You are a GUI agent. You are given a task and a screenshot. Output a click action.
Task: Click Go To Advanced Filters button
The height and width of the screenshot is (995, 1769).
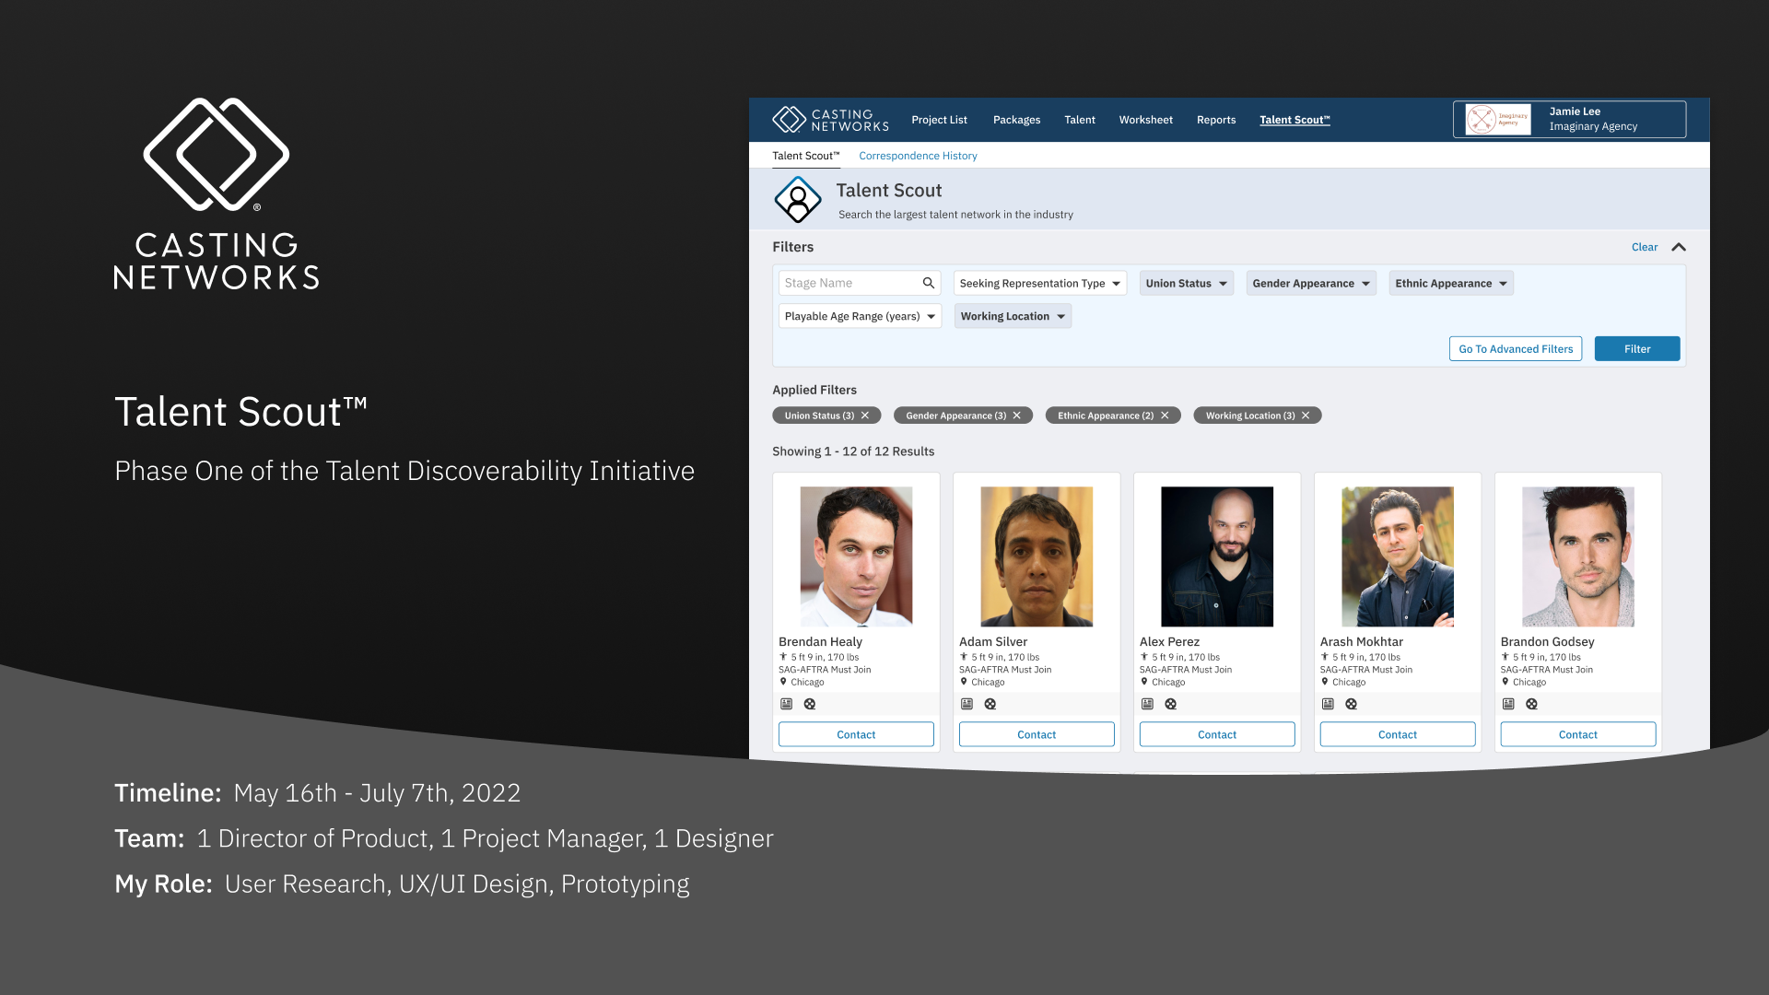point(1515,349)
